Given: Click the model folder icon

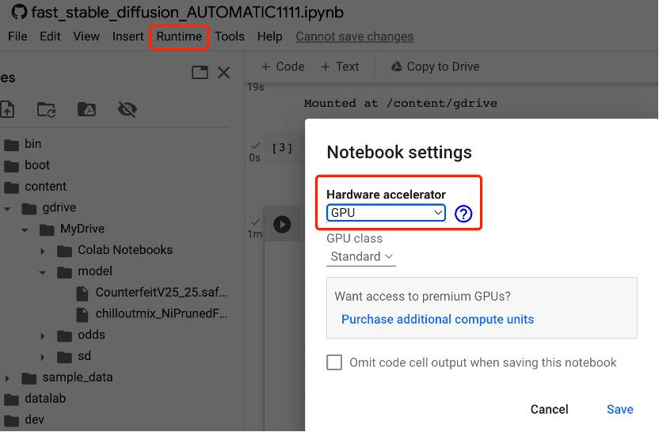Looking at the screenshot, I should (64, 272).
